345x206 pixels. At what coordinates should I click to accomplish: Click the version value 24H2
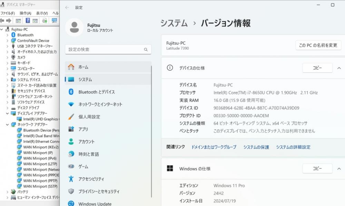click(218, 193)
